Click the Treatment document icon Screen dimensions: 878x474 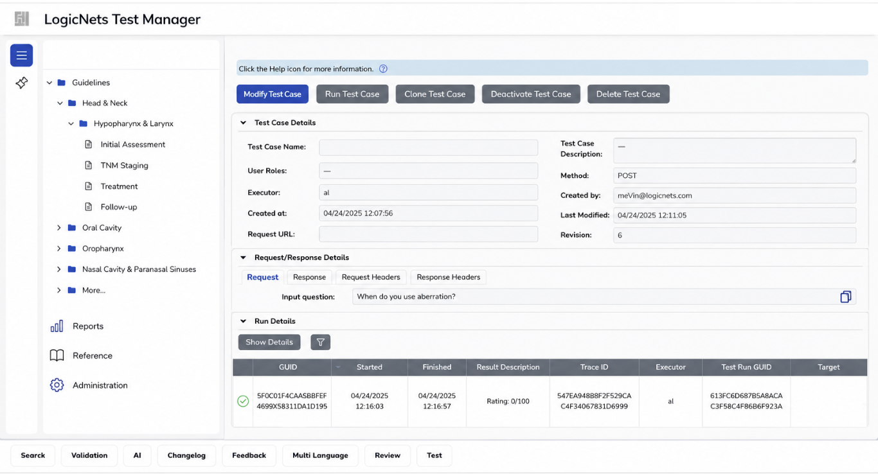(89, 186)
